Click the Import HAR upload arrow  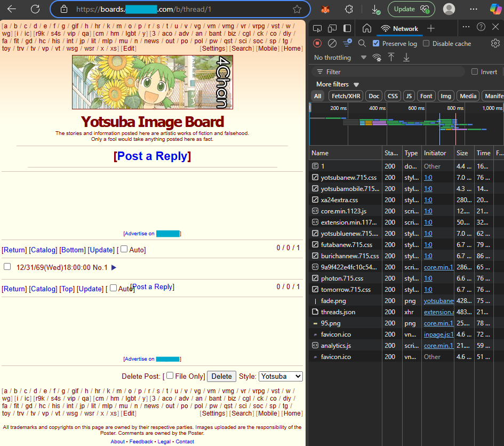(391, 58)
